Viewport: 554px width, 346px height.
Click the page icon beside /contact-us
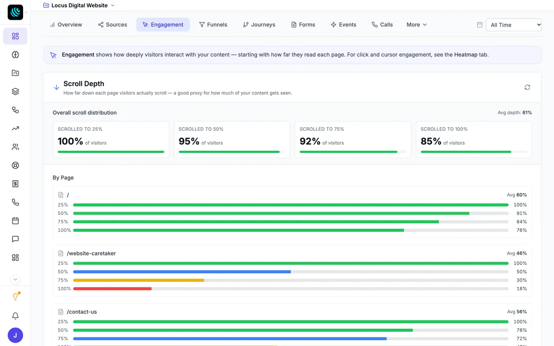coord(61,312)
